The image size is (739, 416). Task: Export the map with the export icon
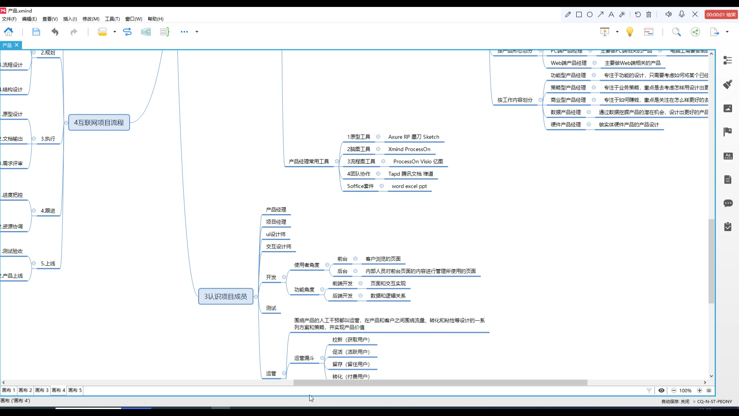[715, 32]
